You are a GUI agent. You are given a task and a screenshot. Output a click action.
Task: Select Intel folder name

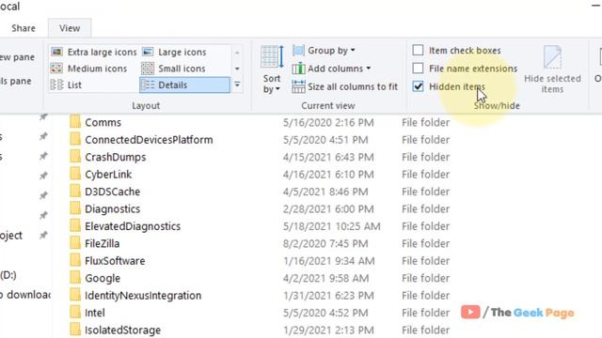pos(94,313)
